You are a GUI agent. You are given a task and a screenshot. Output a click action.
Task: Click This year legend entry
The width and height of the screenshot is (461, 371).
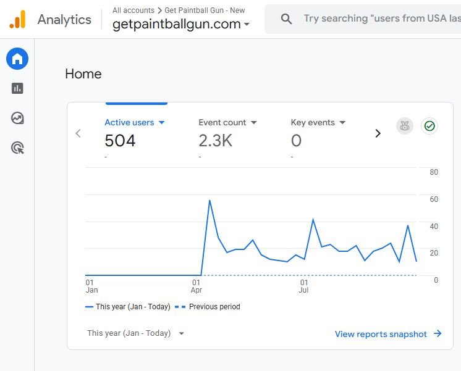point(127,307)
